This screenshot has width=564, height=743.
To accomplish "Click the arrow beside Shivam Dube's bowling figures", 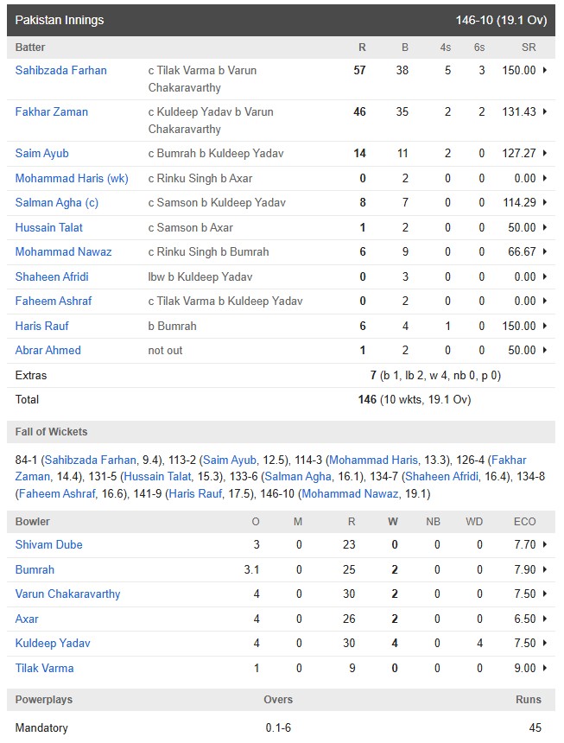I will tap(545, 545).
